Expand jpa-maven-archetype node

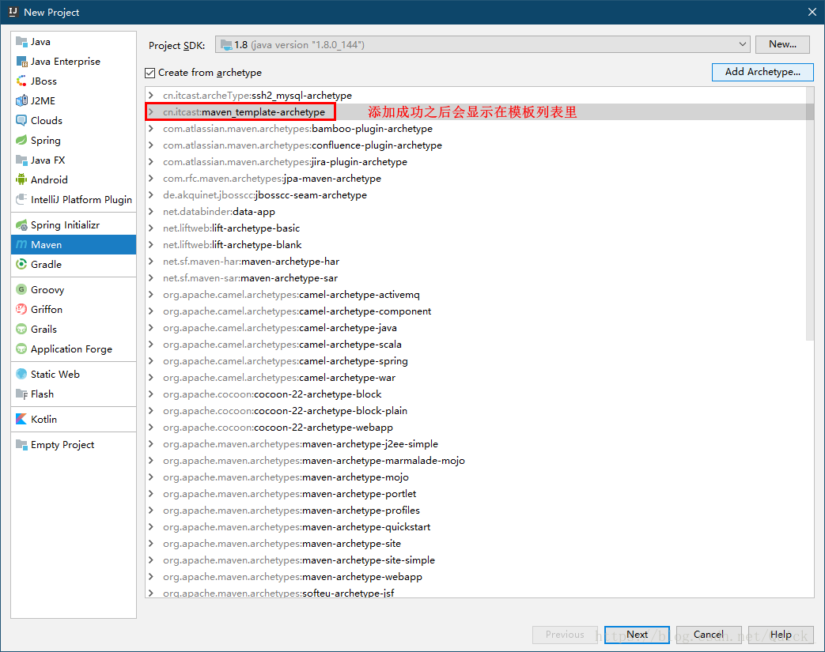151,179
